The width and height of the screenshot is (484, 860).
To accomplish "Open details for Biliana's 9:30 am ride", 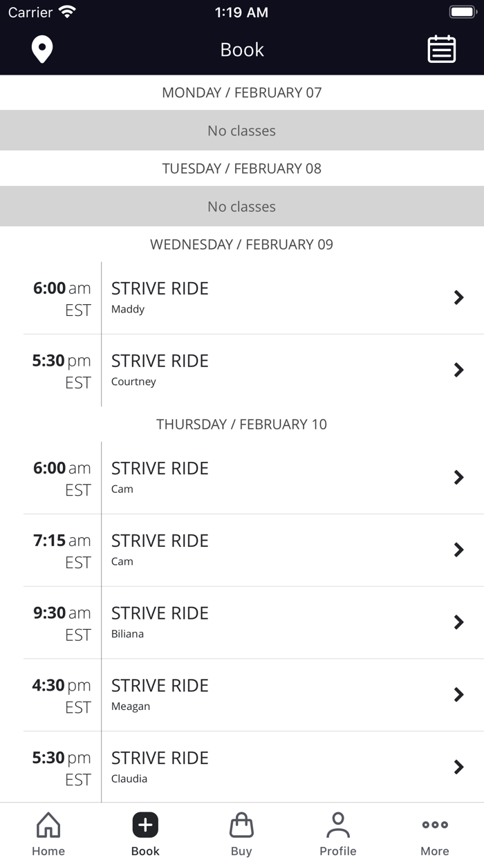I will 458,622.
